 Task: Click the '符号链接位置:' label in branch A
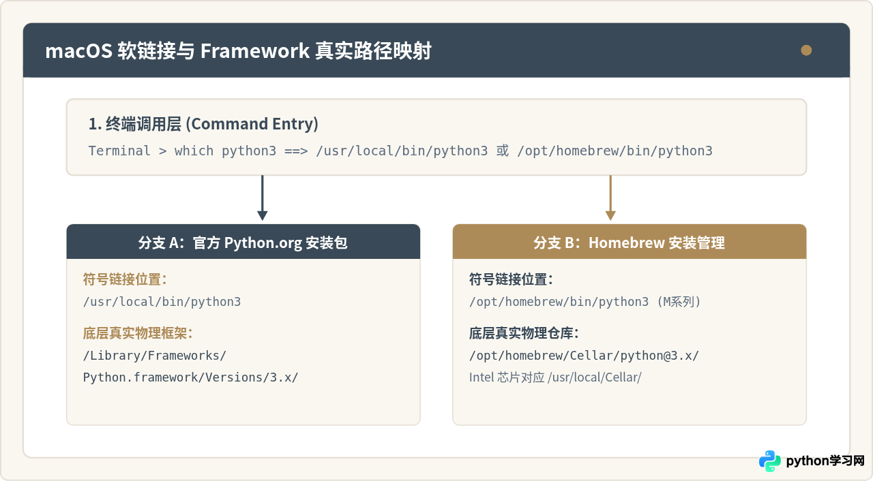[x=125, y=279]
